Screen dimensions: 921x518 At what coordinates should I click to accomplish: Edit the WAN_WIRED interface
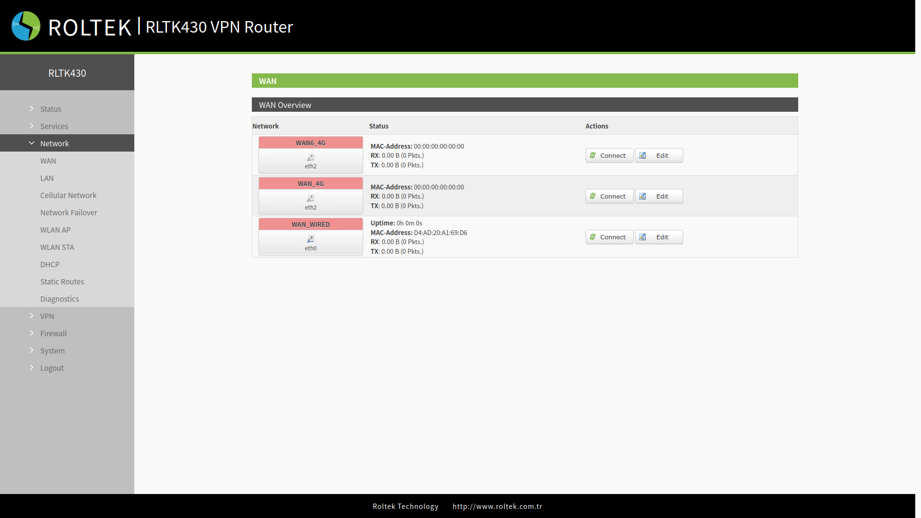click(659, 237)
